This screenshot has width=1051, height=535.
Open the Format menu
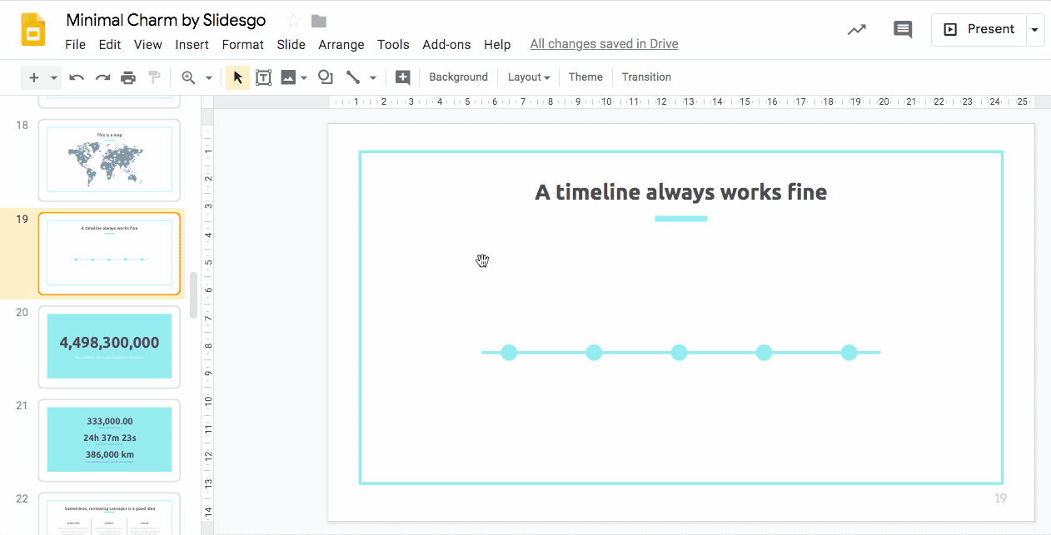click(x=243, y=45)
